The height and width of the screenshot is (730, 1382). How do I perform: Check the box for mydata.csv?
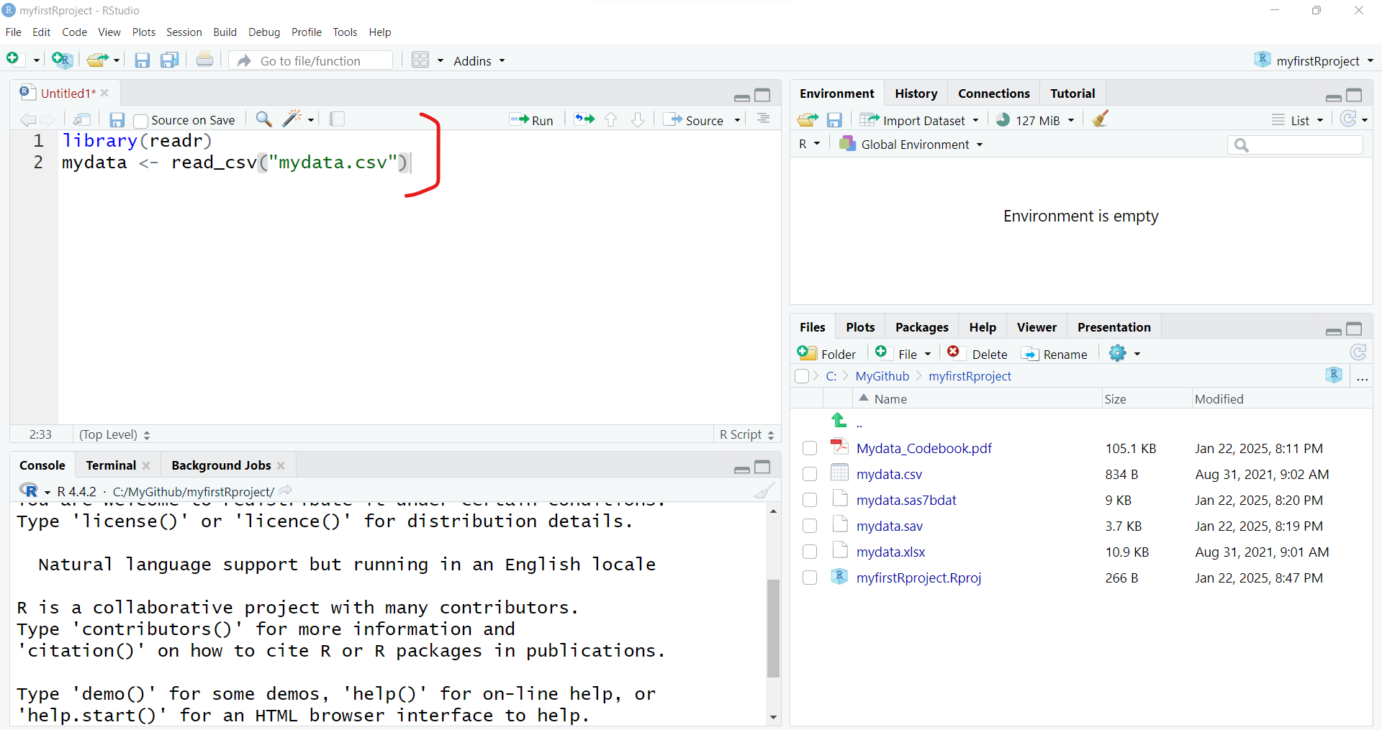coord(810,475)
